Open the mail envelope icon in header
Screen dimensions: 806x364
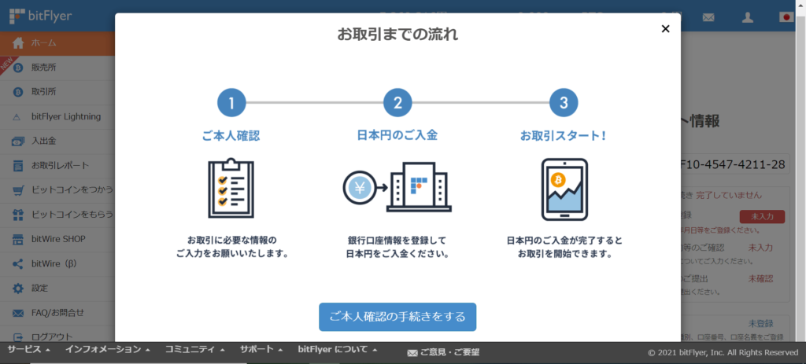click(708, 17)
